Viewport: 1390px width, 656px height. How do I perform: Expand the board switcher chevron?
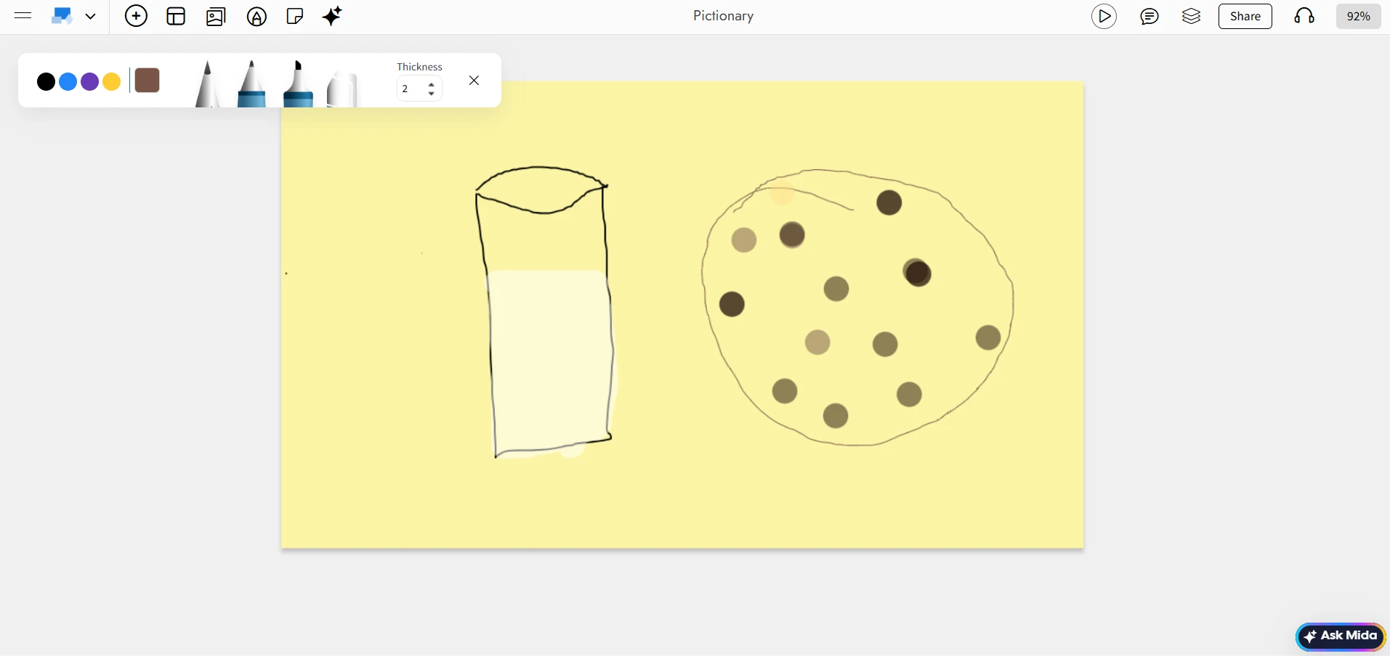91,16
